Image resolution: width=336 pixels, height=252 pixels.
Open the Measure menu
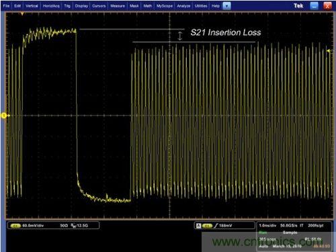tap(118, 6)
